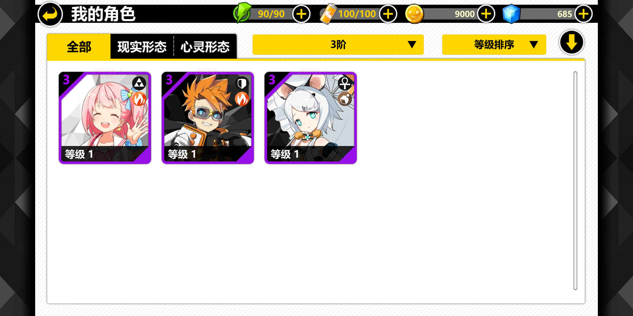Toggle sort direction with down arrow button
This screenshot has height=316, width=633.
click(x=571, y=43)
